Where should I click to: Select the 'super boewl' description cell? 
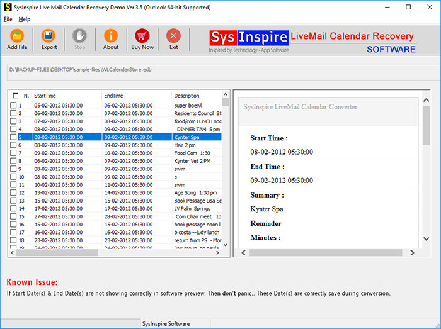pyautogui.click(x=197, y=105)
